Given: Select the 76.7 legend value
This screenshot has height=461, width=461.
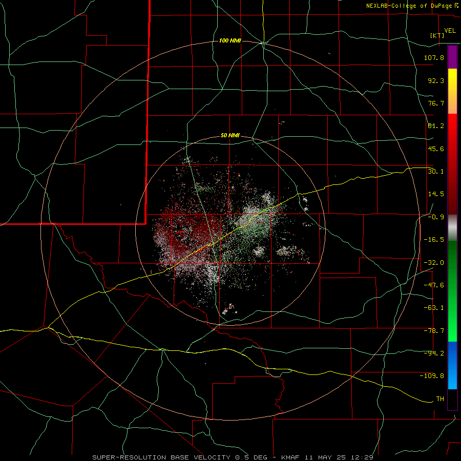Looking at the screenshot, I should click(x=436, y=103).
